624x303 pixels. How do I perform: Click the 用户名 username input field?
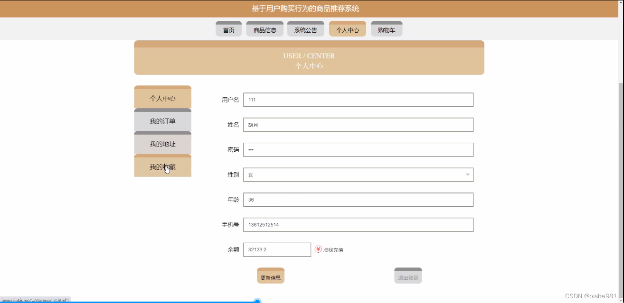(x=358, y=100)
